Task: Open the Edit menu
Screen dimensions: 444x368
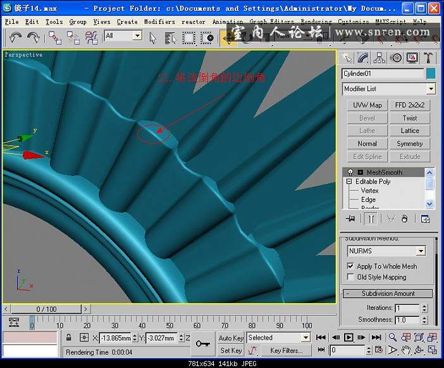Action: pyautogui.click(x=32, y=21)
